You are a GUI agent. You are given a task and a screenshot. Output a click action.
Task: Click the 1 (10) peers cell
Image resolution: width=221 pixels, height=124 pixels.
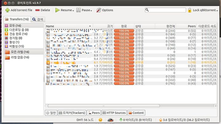tap(192, 62)
